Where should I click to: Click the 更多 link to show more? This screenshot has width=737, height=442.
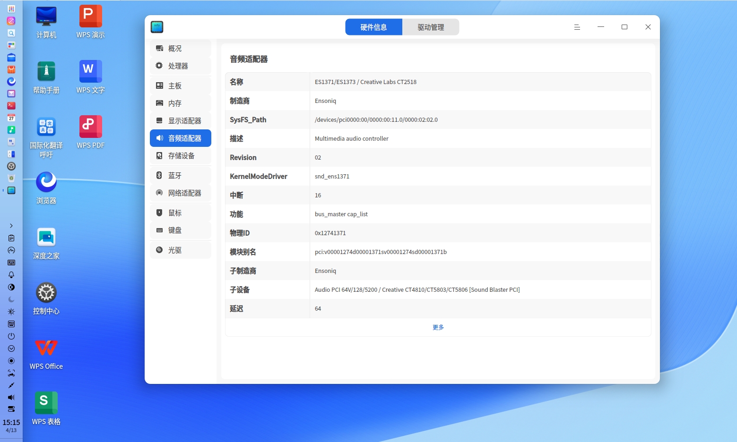point(438,327)
